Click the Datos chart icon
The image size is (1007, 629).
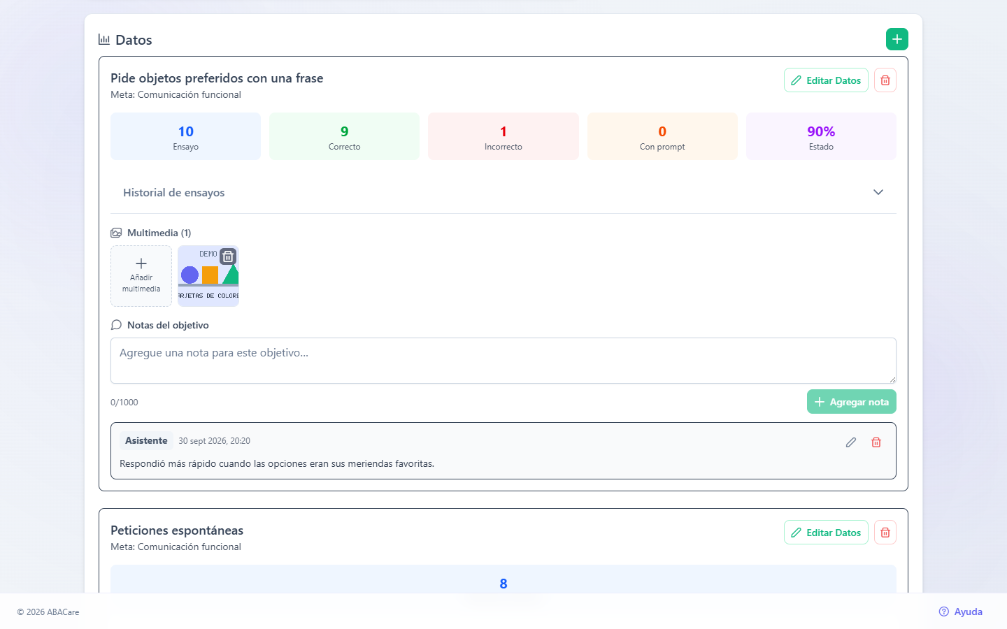(104, 39)
